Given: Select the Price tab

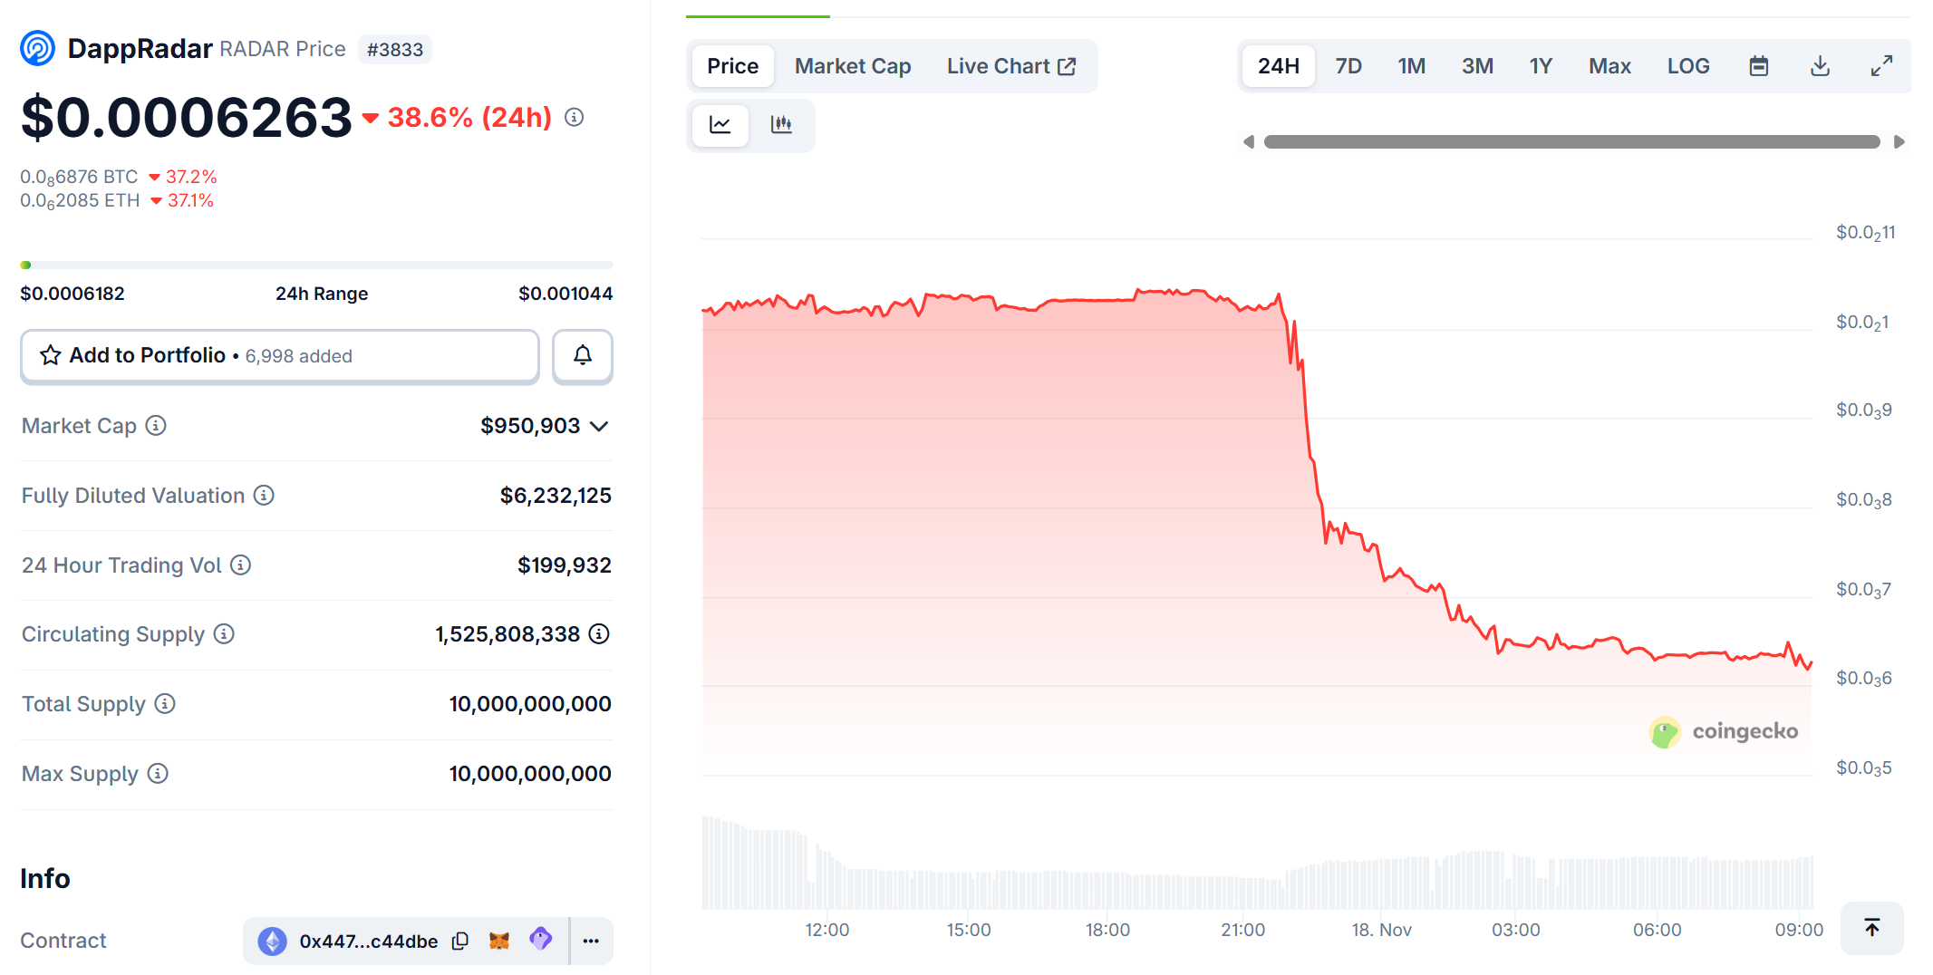Looking at the screenshot, I should (x=731, y=65).
